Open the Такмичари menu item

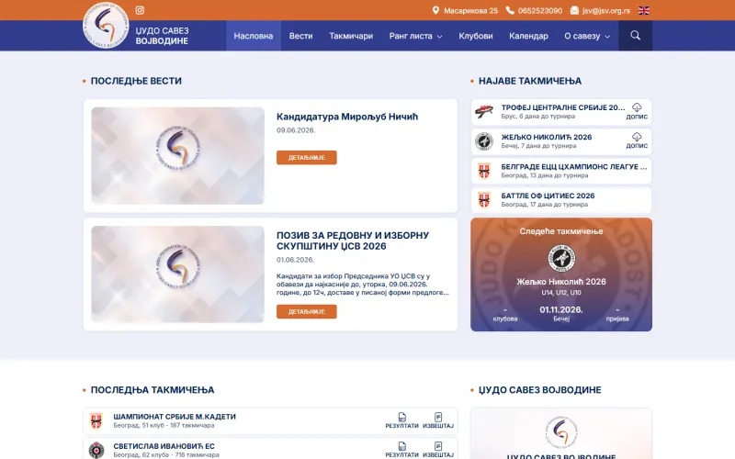pos(351,36)
